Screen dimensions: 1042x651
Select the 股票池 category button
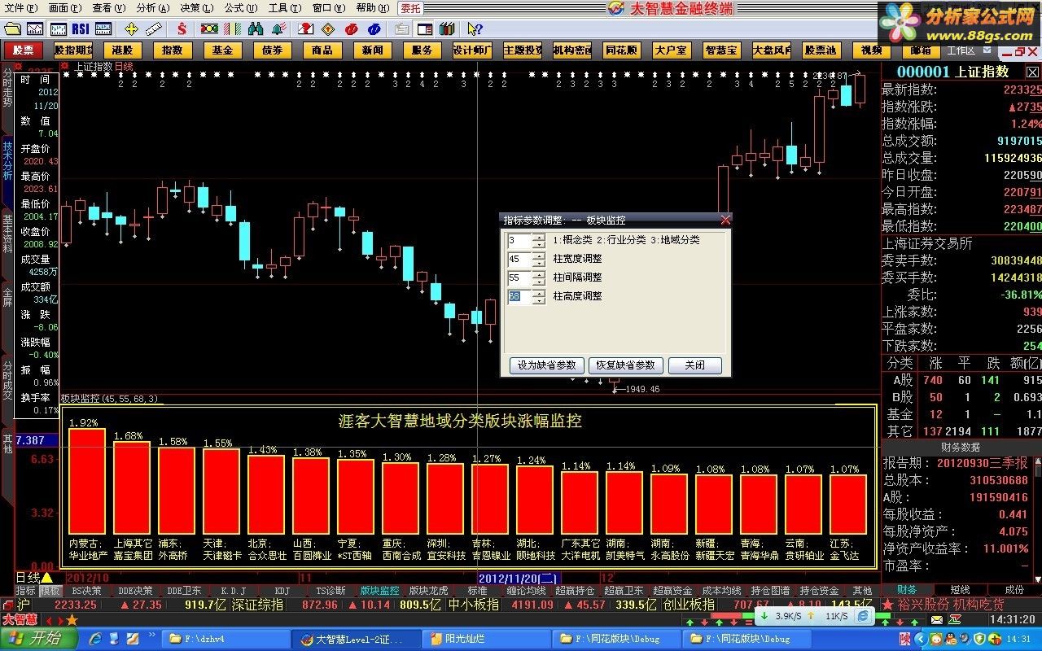(821, 50)
